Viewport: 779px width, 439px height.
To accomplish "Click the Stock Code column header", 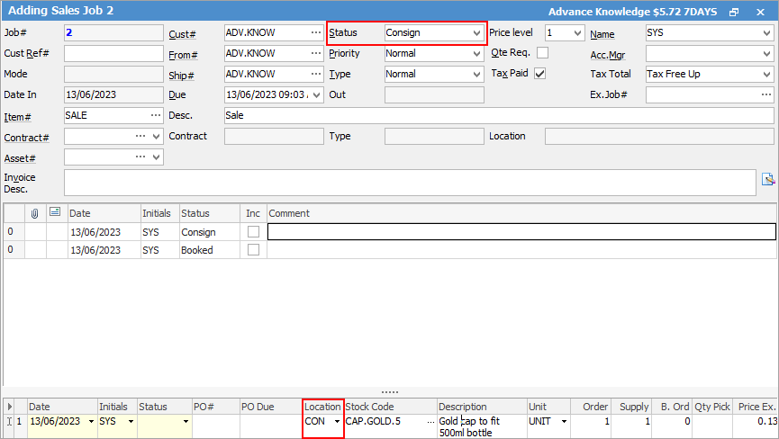I will click(x=390, y=407).
